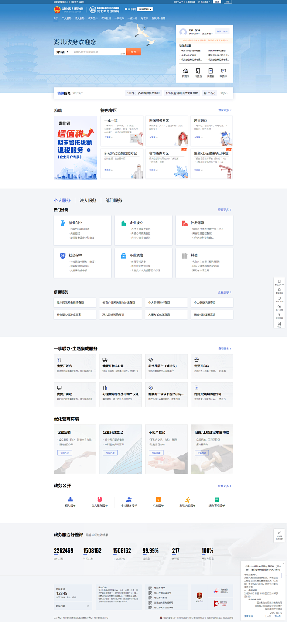
Task: Click 立即办理 under 企业注销
Action: click(x=65, y=453)
